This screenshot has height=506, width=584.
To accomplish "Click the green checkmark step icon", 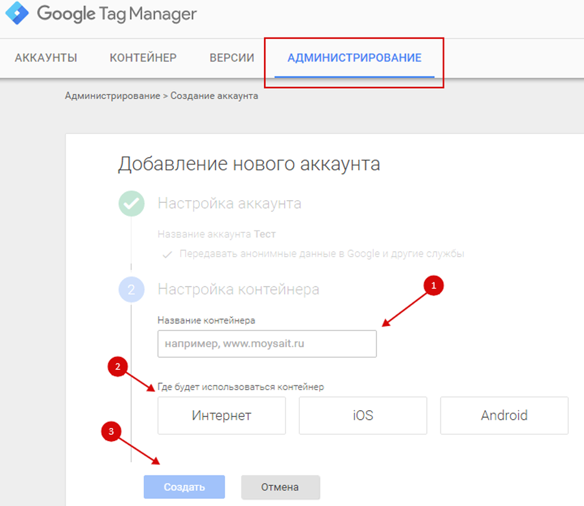I will (131, 203).
